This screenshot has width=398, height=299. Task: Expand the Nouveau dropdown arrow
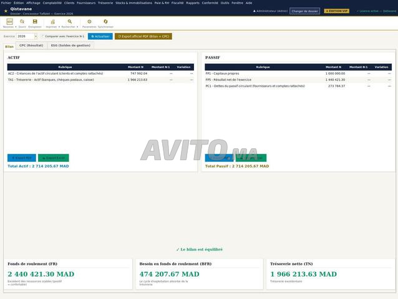[16, 27]
